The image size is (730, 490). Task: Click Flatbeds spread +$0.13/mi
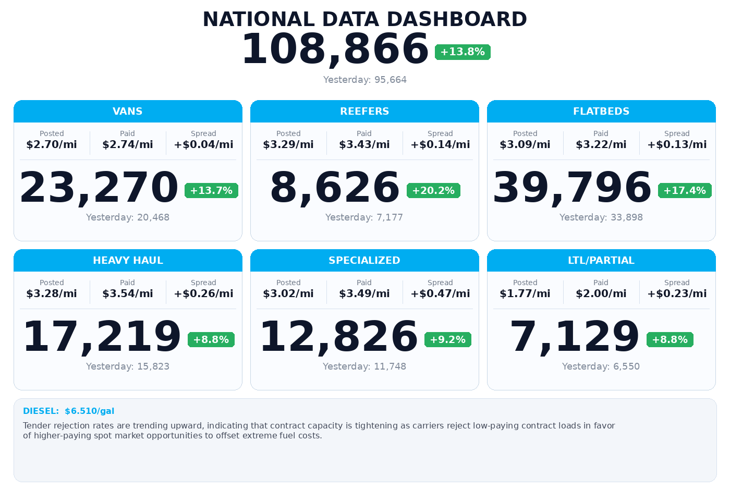click(677, 145)
